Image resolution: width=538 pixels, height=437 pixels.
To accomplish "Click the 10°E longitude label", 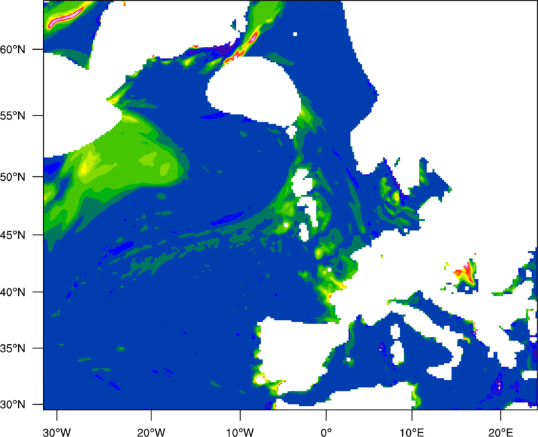I will click(x=412, y=432).
